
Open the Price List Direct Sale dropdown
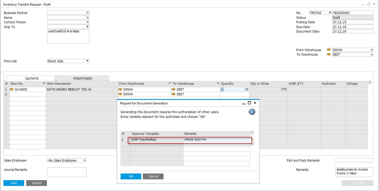click(87, 61)
